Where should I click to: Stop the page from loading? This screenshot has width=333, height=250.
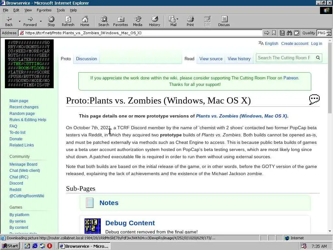(51, 21)
